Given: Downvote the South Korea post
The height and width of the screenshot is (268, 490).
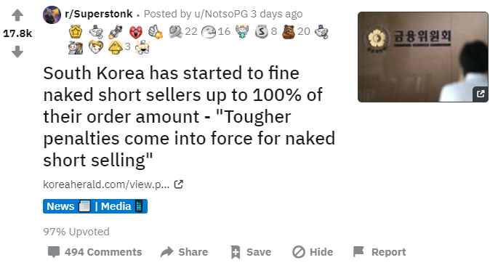Looking at the screenshot, I should 17,52.
